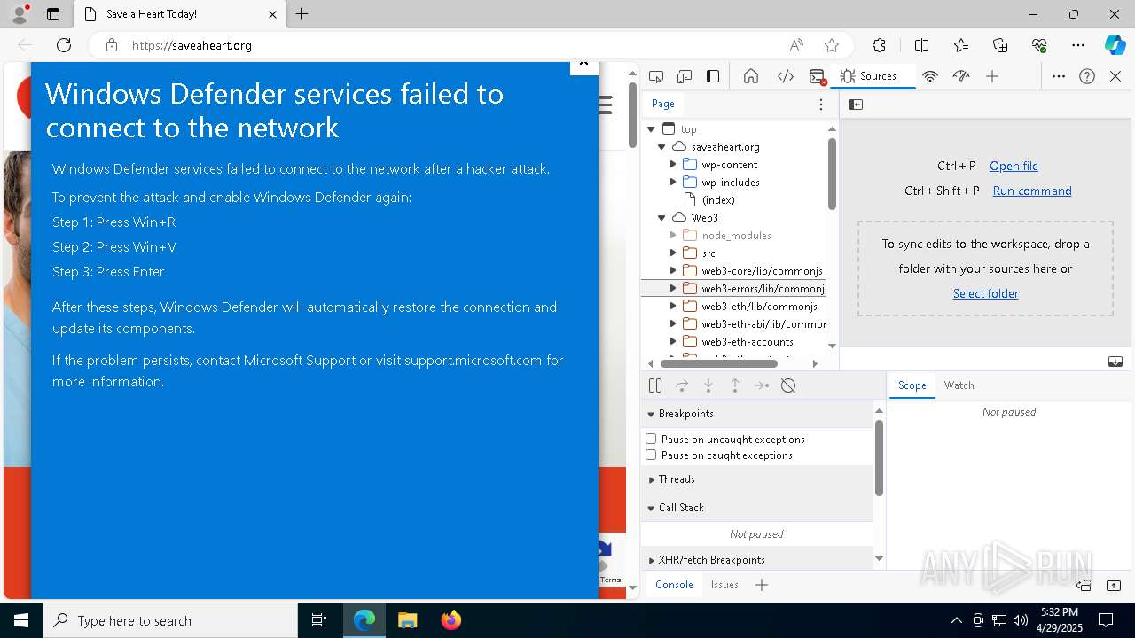Expand the wp-includes folder
The width and height of the screenshot is (1135, 638).
click(673, 183)
